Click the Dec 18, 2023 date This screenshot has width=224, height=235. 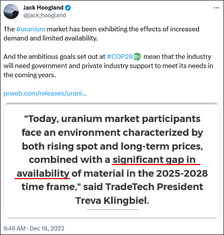coord(47,228)
